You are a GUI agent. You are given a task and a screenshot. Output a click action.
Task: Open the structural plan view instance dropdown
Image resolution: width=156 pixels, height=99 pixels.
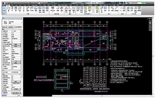point(8,27)
